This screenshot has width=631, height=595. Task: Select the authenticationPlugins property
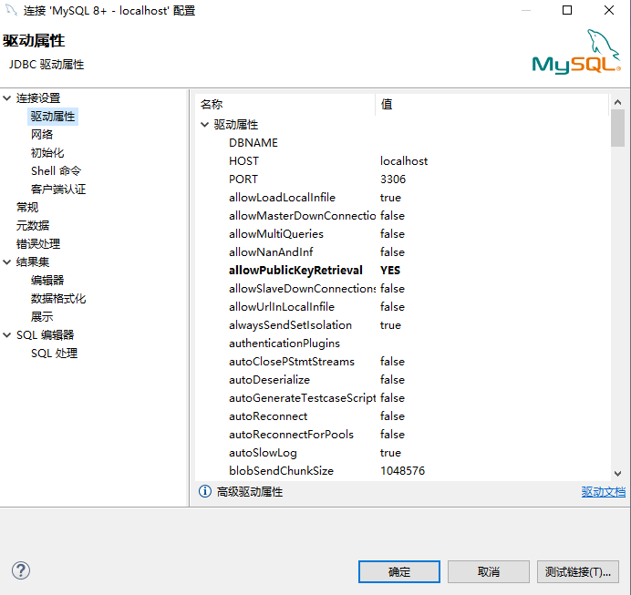284,344
